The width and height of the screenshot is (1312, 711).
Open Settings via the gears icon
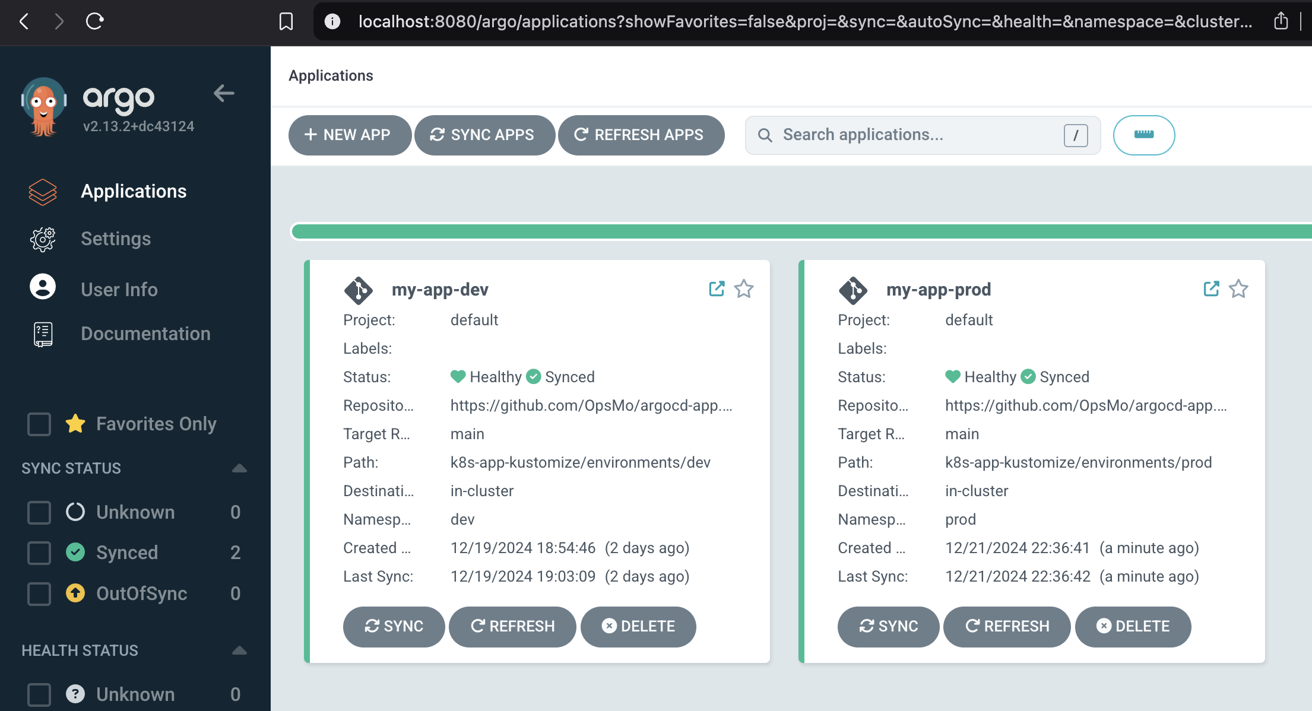pos(43,239)
